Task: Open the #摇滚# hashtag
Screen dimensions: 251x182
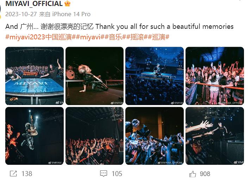Action: pos(137,37)
